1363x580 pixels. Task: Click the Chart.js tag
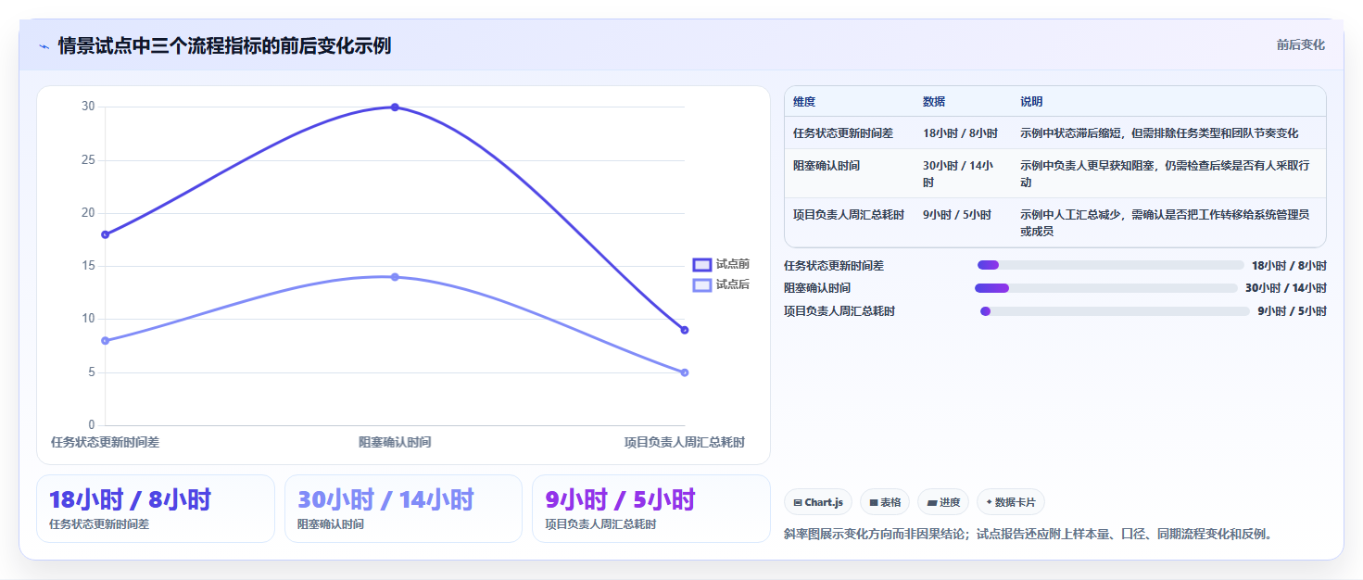pos(818,502)
